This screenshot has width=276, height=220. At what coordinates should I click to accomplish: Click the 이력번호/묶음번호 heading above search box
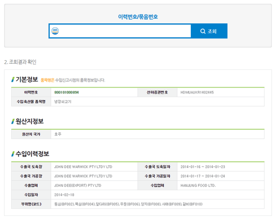coord(138,17)
